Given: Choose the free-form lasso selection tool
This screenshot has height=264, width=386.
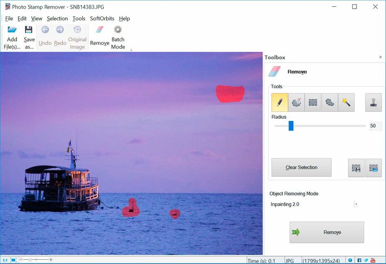Looking at the screenshot, I should point(330,102).
